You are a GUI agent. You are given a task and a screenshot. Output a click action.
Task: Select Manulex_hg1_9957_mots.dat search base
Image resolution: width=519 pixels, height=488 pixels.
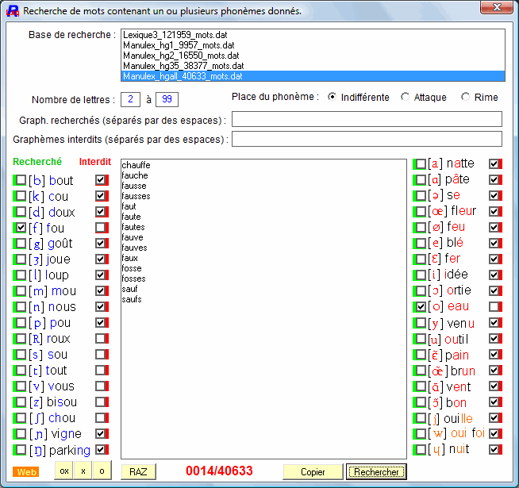click(313, 45)
